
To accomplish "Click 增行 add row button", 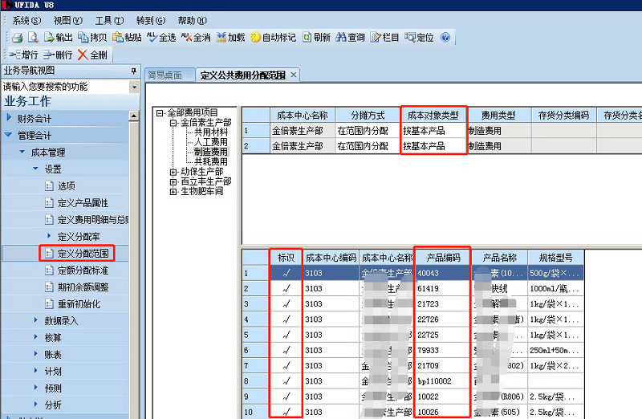I will (x=23, y=55).
